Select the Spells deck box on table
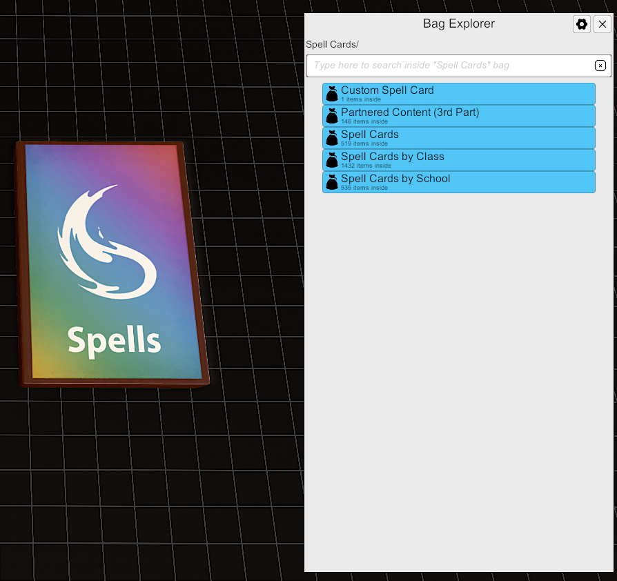This screenshot has height=581, width=617. point(112,264)
